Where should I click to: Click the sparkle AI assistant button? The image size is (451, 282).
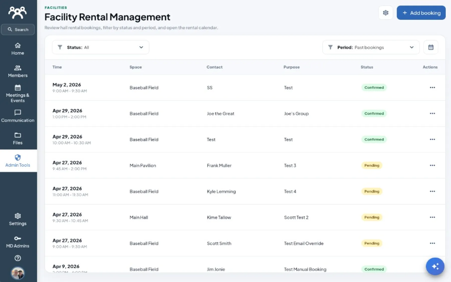435,266
